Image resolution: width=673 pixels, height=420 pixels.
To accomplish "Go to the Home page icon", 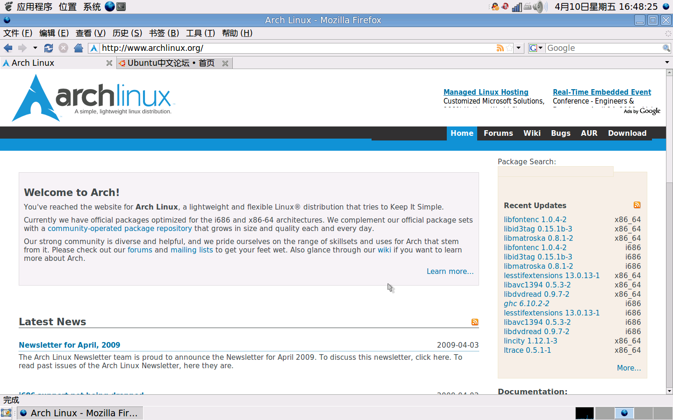I will (x=79, y=48).
